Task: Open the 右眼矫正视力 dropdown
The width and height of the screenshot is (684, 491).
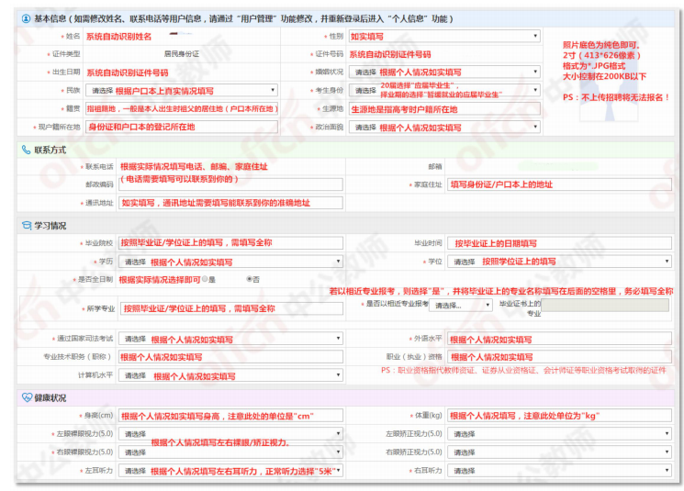Action: (x=559, y=452)
